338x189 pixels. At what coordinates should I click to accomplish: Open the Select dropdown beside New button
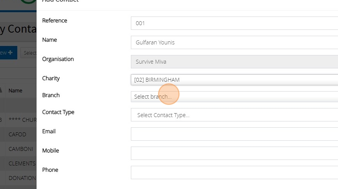click(29, 53)
